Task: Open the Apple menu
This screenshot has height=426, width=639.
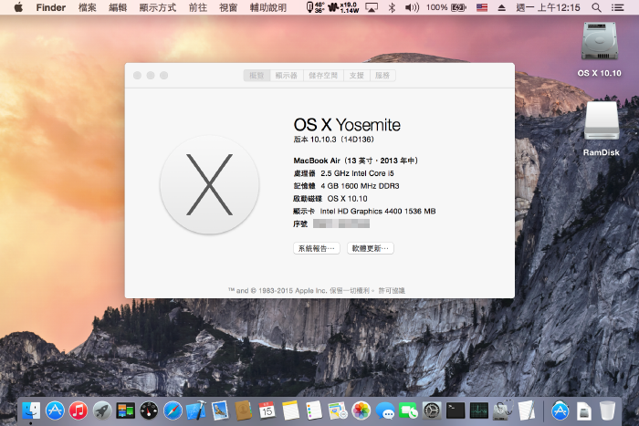Action: [18, 7]
